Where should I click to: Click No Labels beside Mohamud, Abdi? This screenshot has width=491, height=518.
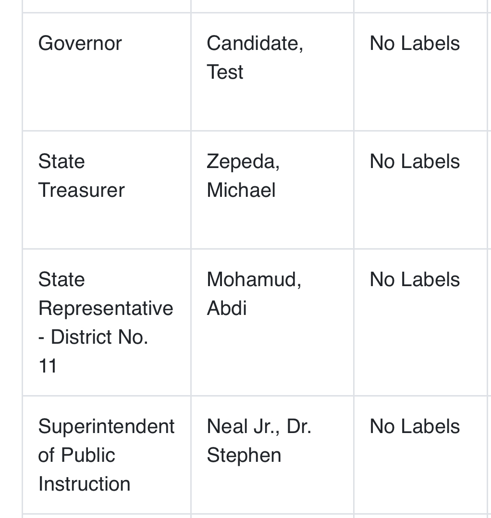[x=415, y=280]
